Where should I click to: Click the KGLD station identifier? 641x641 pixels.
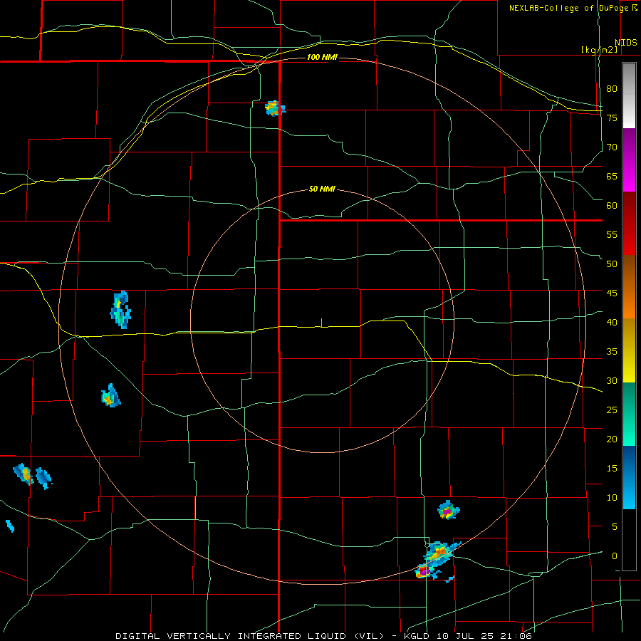pos(418,636)
